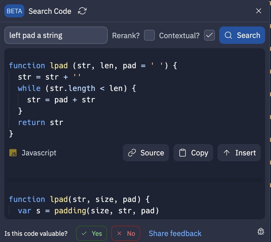Click the search query input field

click(x=56, y=35)
